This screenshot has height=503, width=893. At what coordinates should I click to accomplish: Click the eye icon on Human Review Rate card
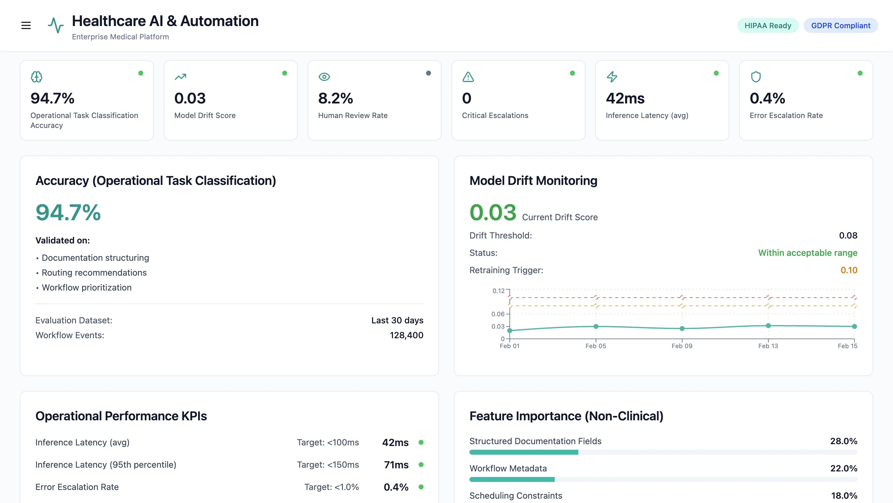[x=324, y=77]
